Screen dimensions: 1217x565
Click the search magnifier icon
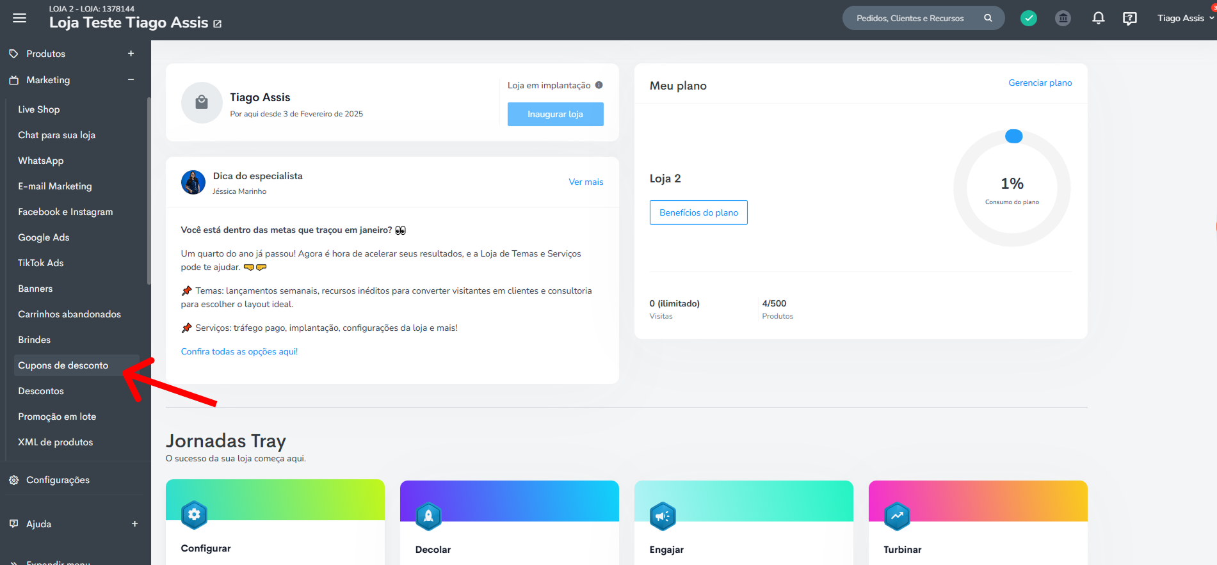point(988,18)
